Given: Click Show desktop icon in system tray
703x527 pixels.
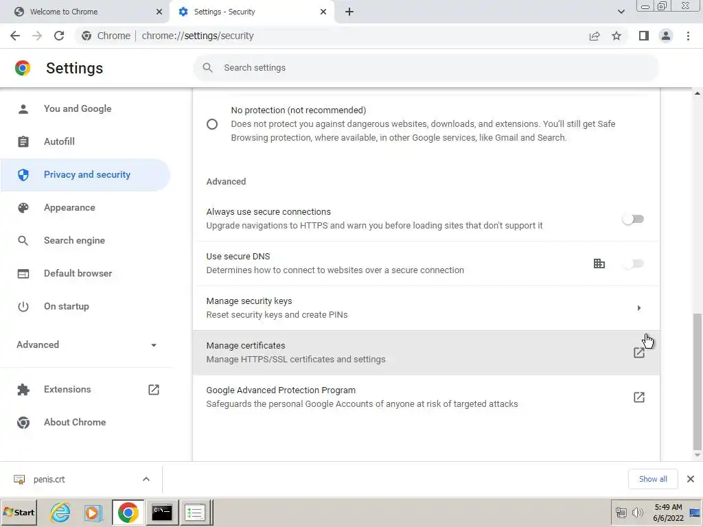Looking at the screenshot, I should coord(695,512).
